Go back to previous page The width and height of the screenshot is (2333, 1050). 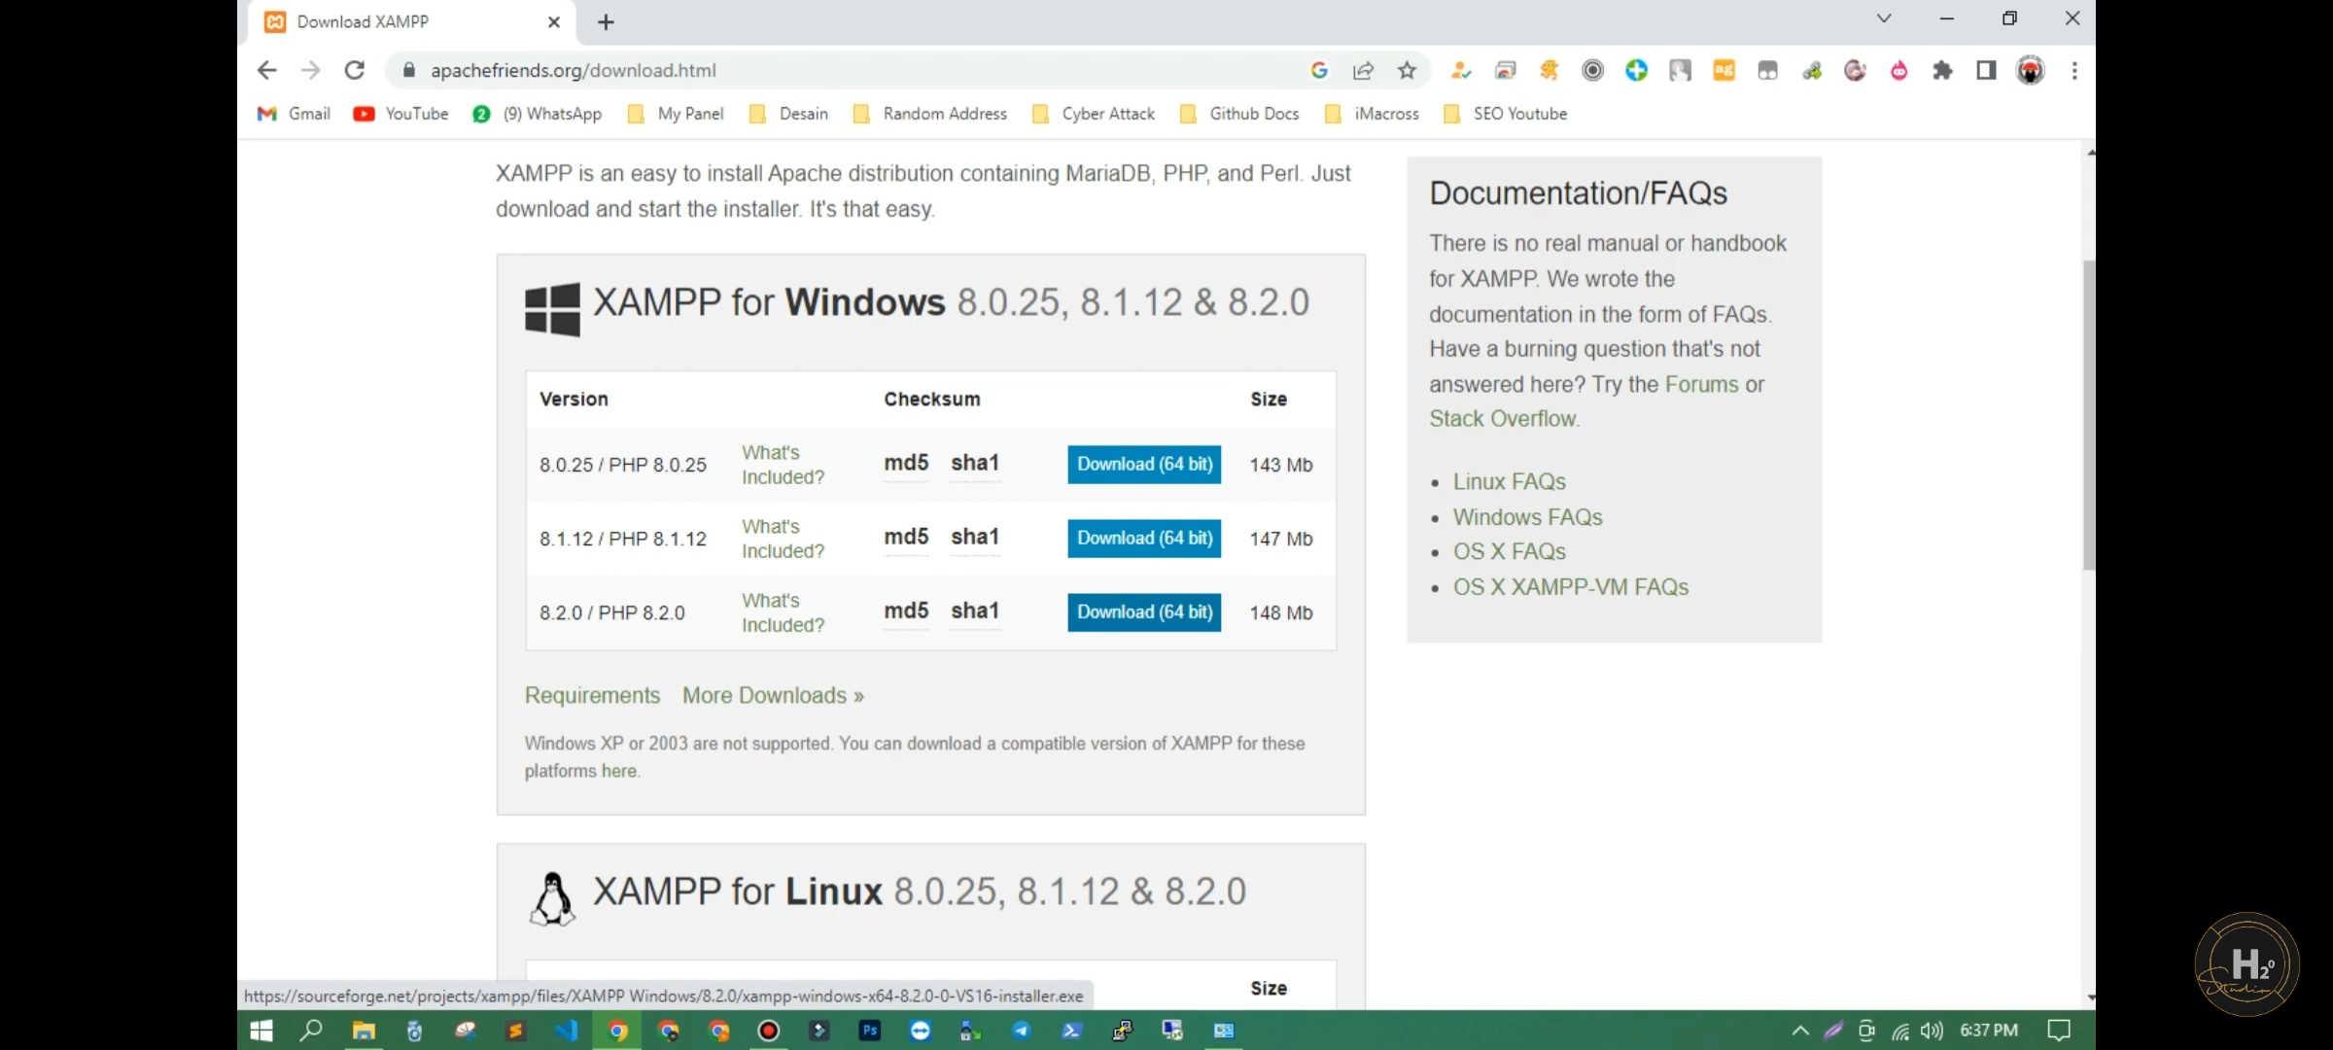coord(266,70)
